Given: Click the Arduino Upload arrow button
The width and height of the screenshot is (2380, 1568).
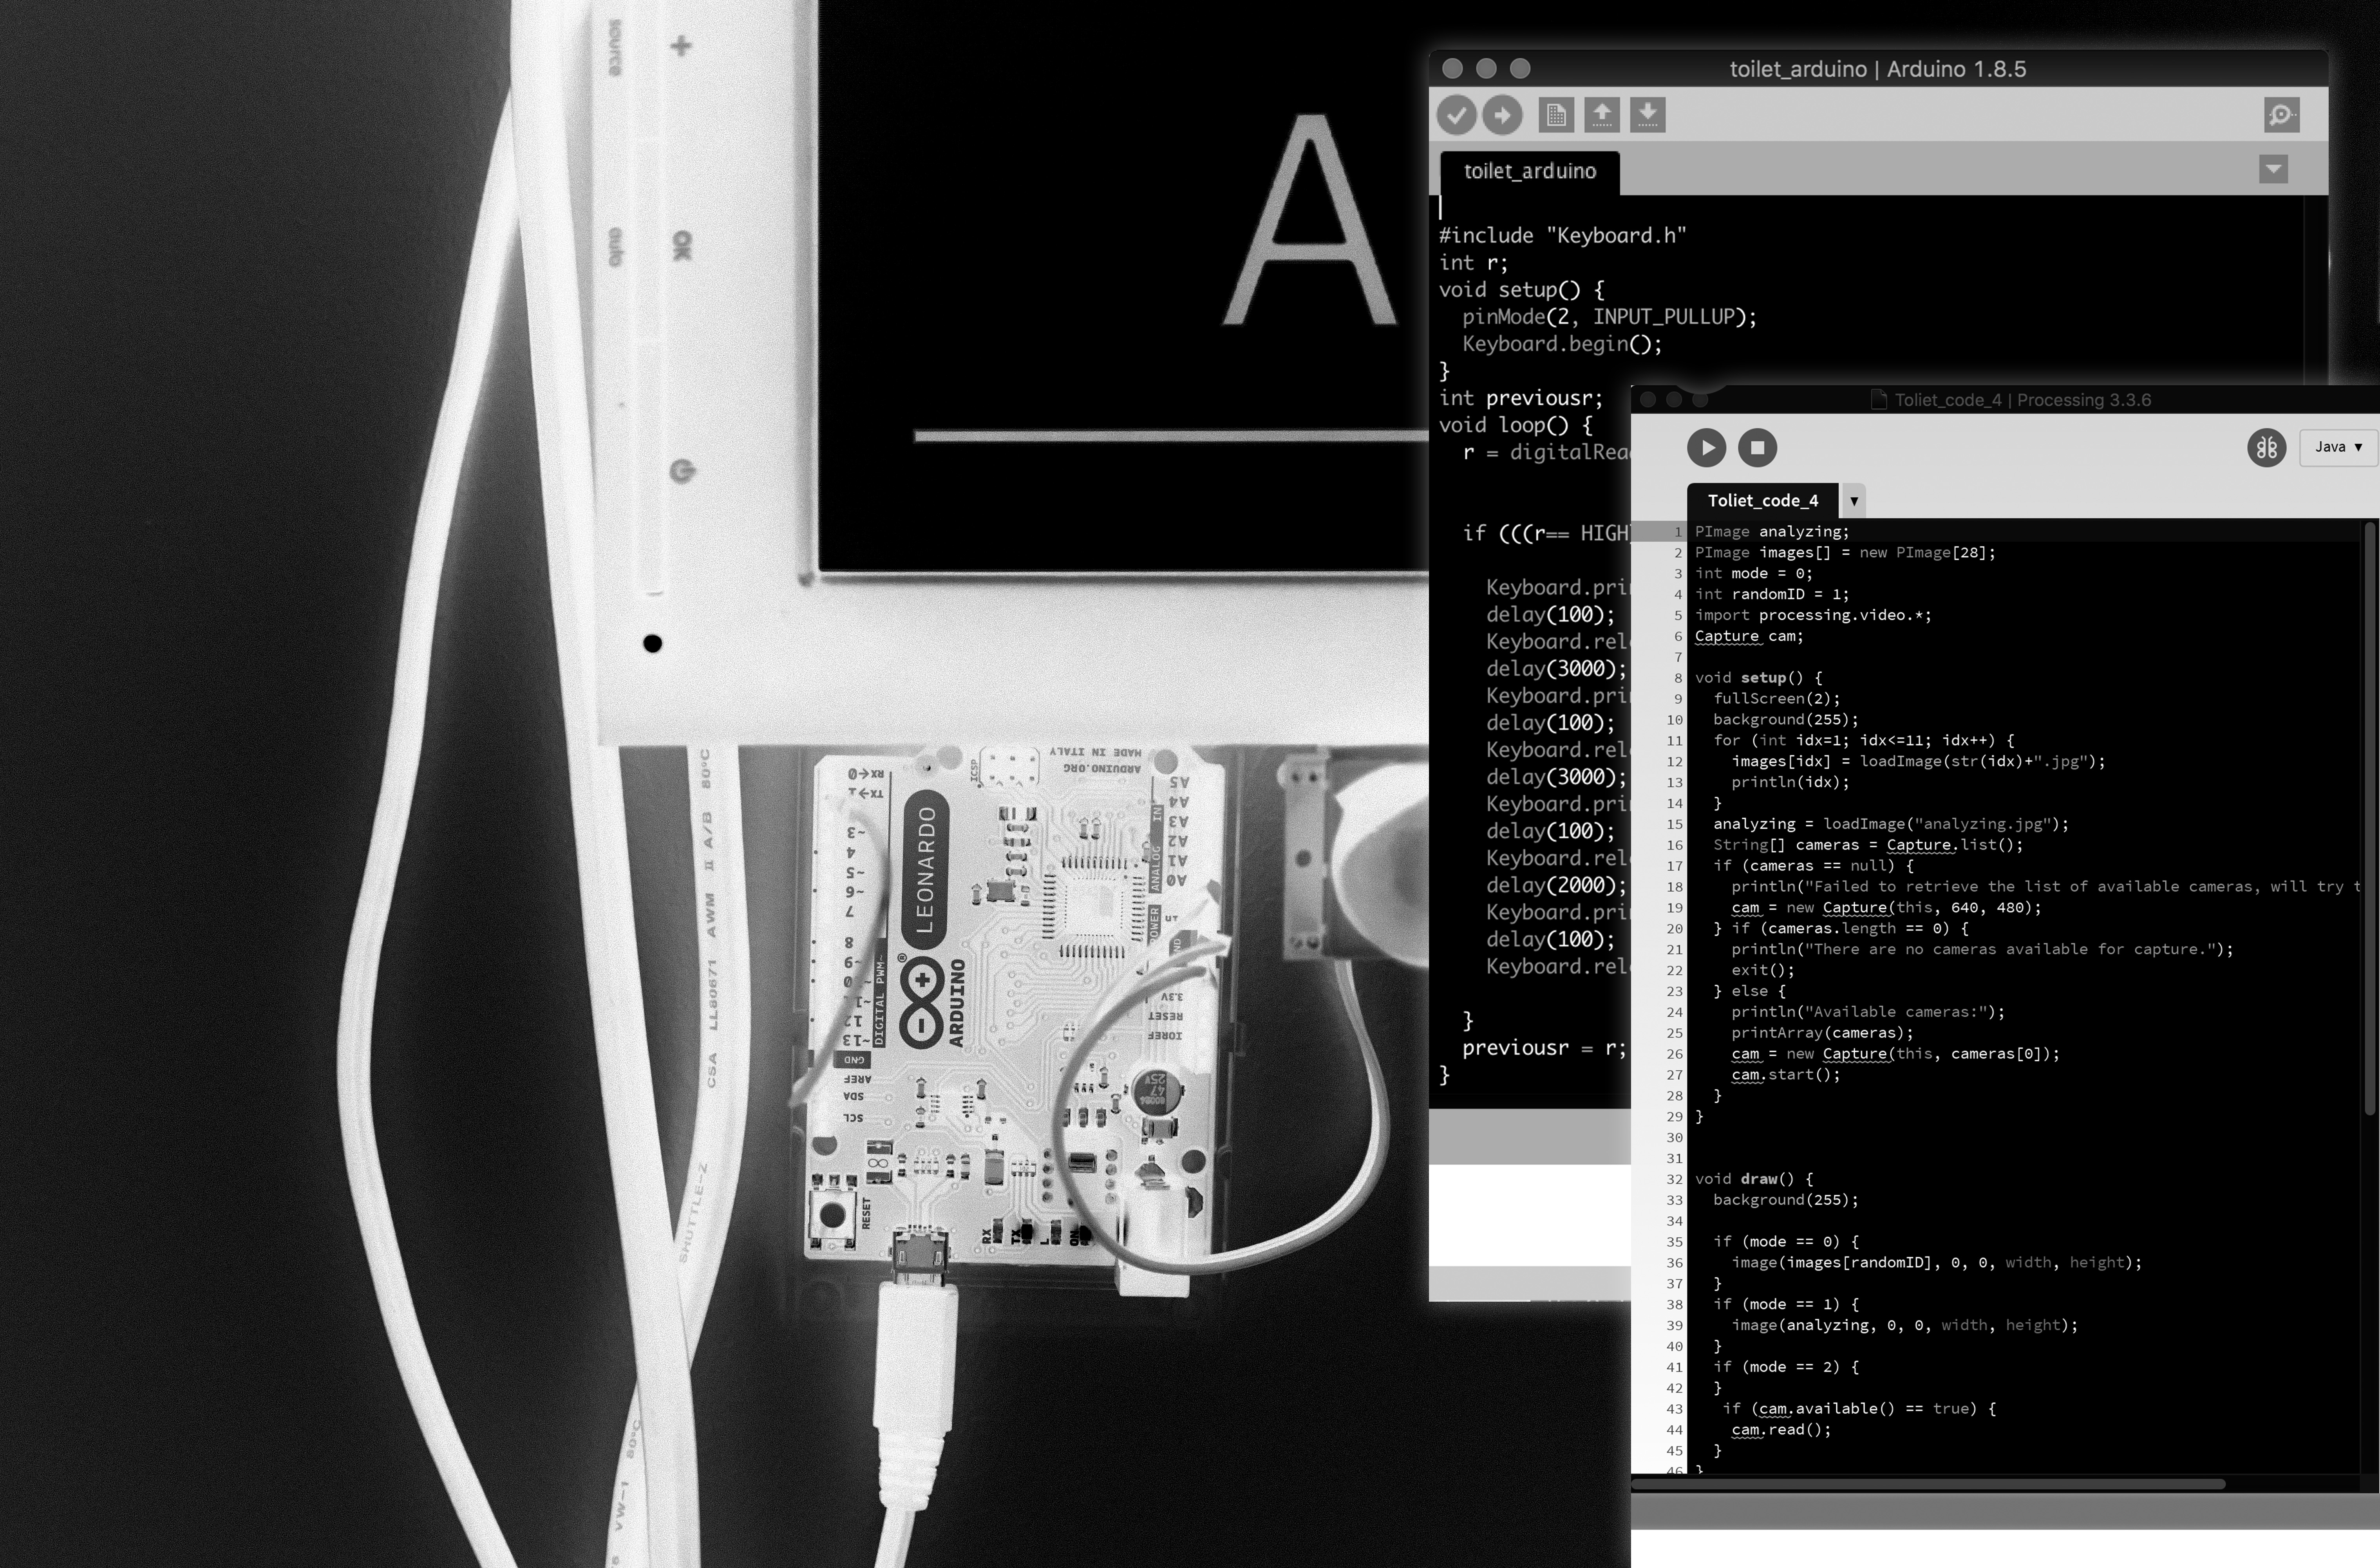Looking at the screenshot, I should tap(1502, 115).
